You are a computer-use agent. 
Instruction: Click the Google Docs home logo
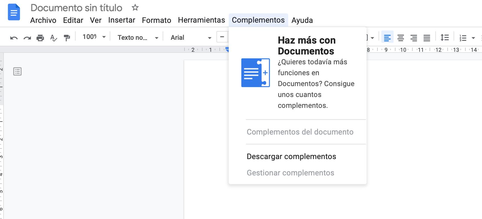coord(14,12)
